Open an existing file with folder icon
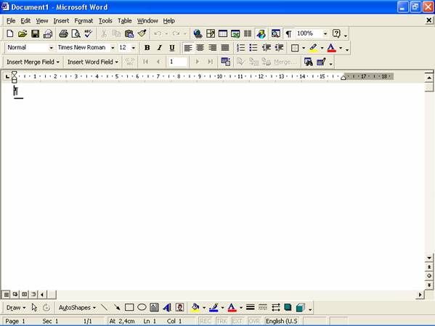The height and width of the screenshot is (326, 435). click(x=23, y=34)
